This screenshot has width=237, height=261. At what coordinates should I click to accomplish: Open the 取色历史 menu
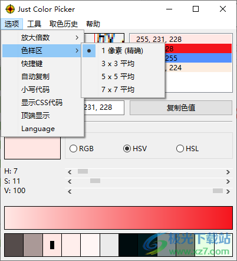(x=64, y=24)
